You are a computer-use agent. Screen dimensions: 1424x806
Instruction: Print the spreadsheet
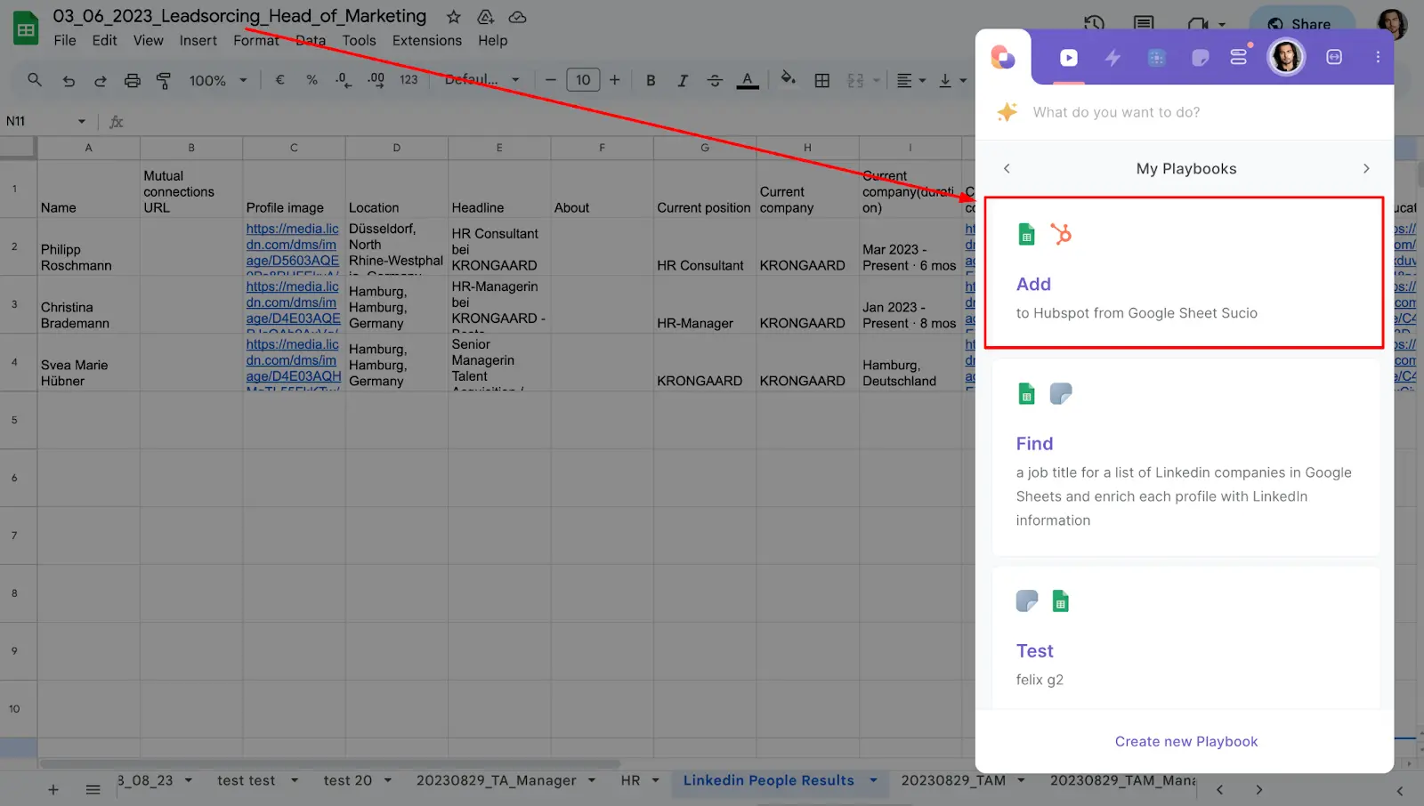(132, 80)
